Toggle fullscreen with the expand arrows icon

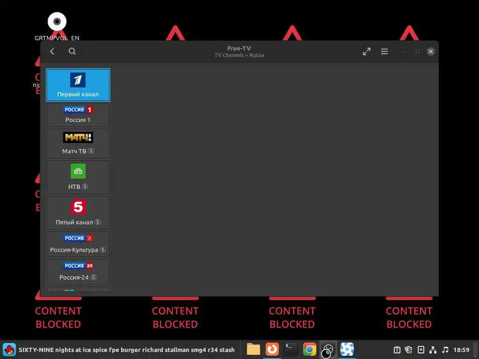[367, 51]
